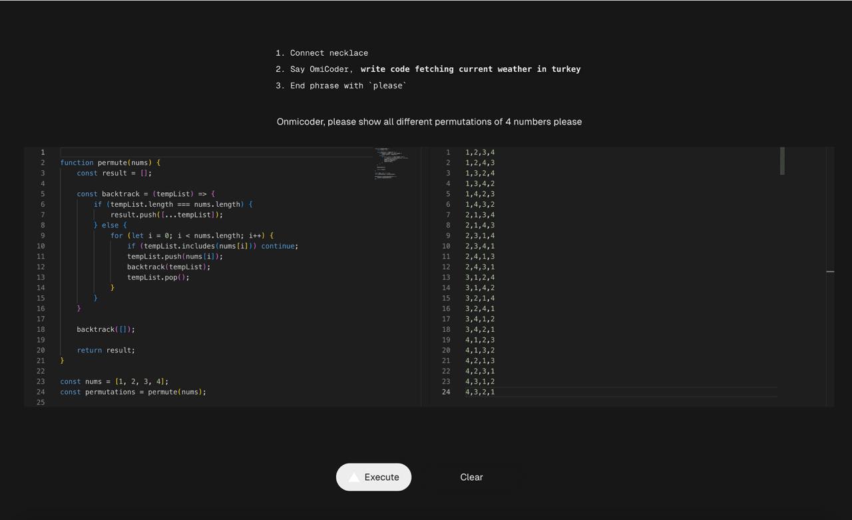852x520 pixels.
Task: Click output row '2,1,3,4'
Action: (480, 215)
